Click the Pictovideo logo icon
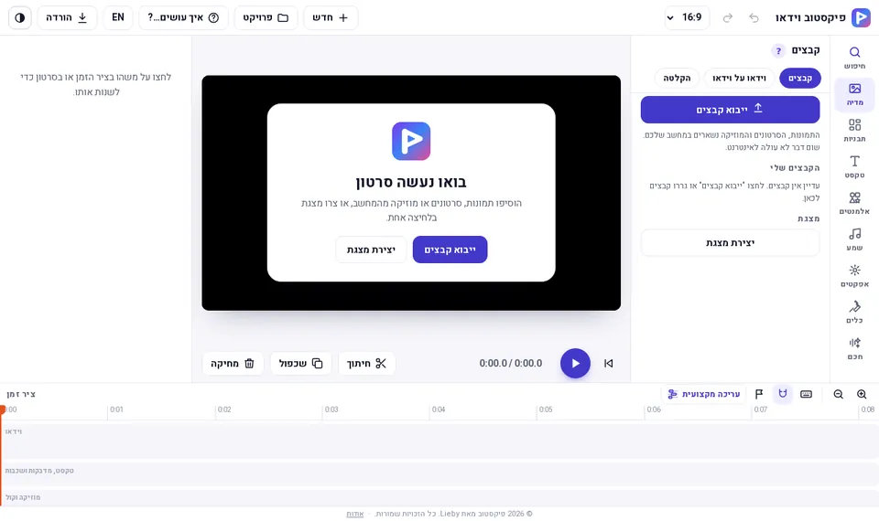 click(861, 17)
